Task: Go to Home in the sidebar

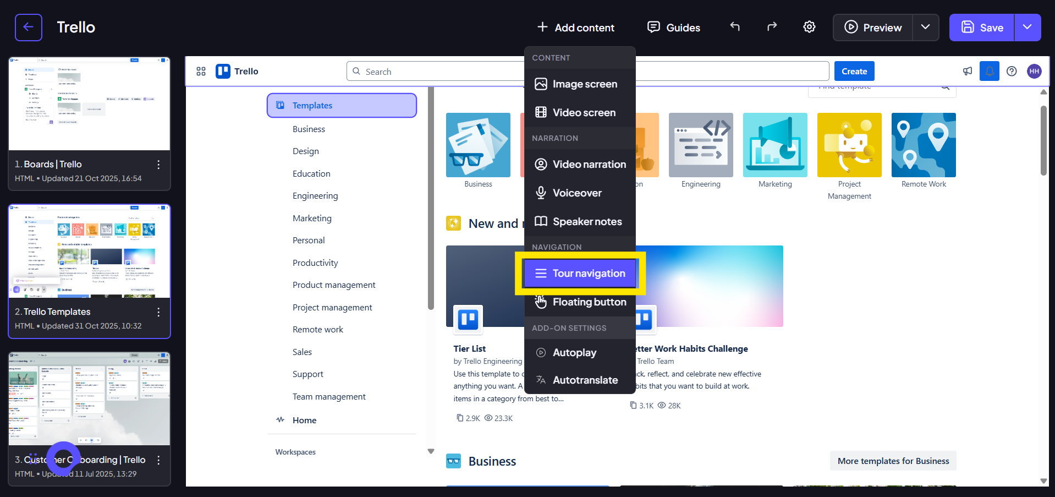Action: click(304, 420)
